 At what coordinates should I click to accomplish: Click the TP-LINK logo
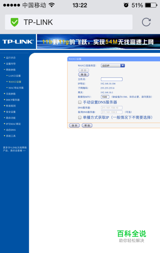(18, 42)
